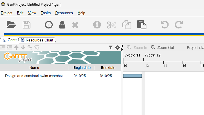
Task: Click the Redo arrow icon
Action: point(179,25)
